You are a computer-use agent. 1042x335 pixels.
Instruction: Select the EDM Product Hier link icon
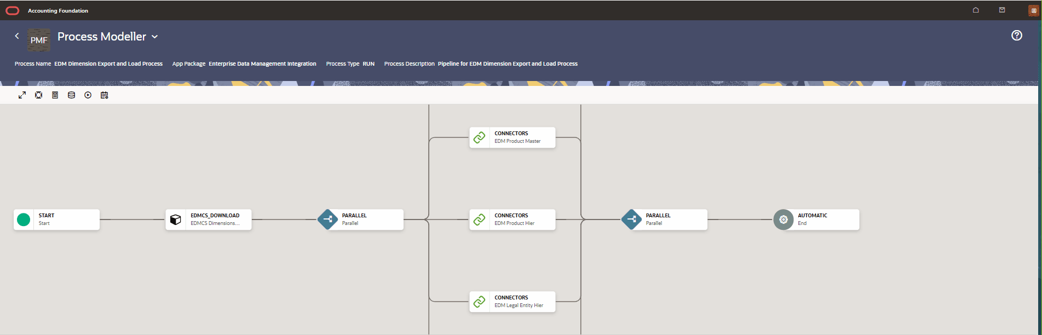(x=479, y=220)
